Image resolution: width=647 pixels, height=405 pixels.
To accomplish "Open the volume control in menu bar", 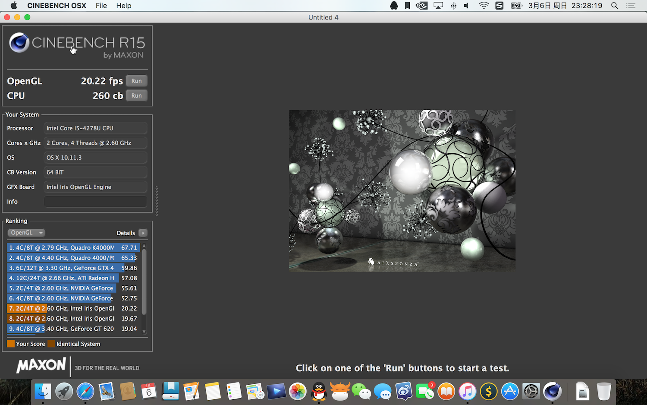I will 466,6.
